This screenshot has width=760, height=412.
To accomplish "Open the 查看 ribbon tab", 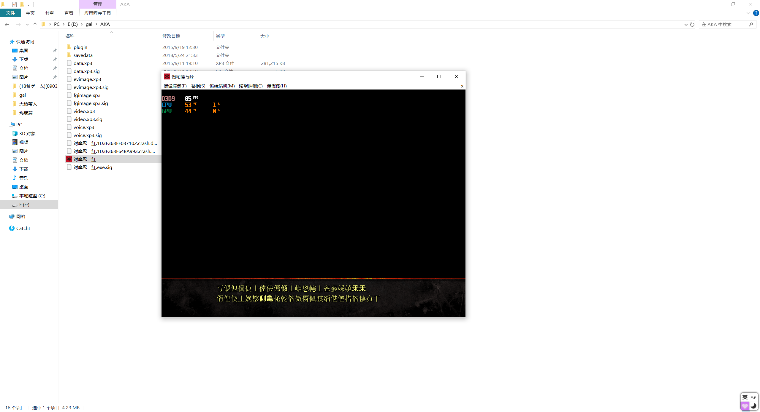I will click(69, 13).
